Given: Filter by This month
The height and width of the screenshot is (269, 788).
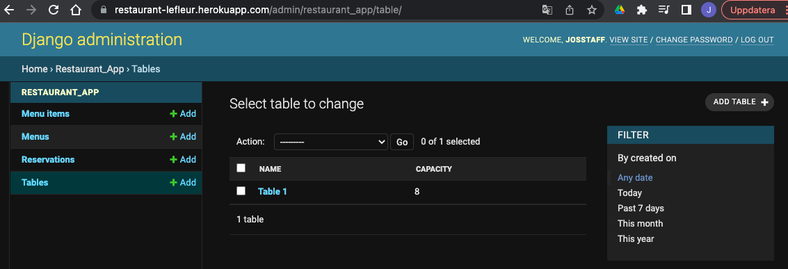Looking at the screenshot, I should [x=641, y=224].
